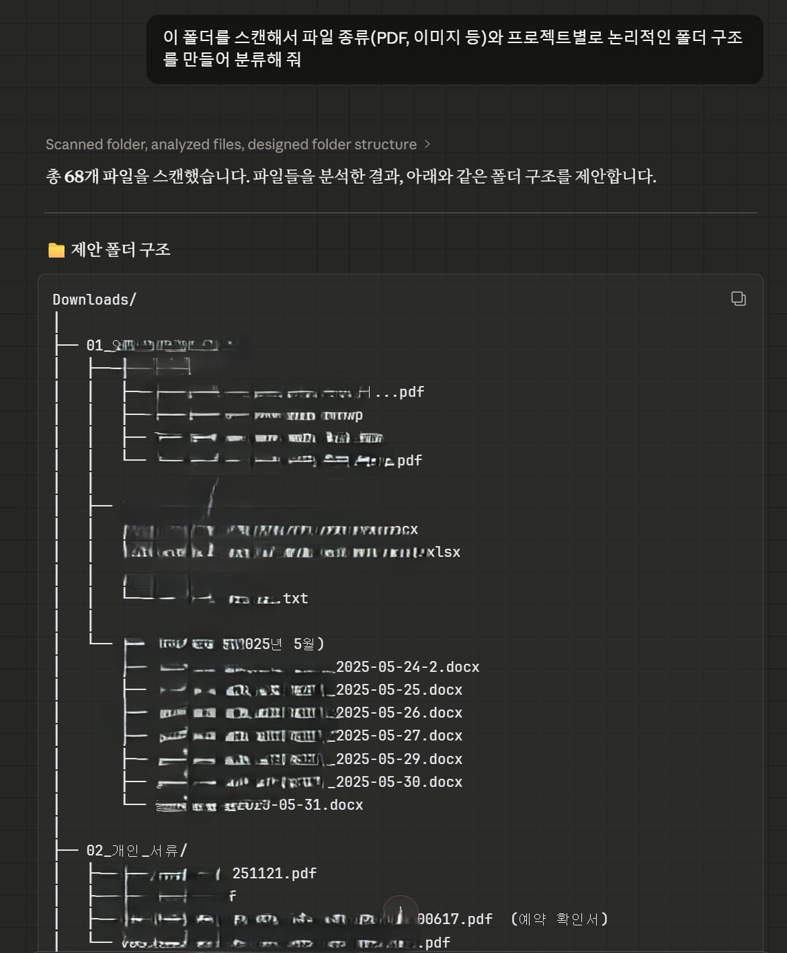Click the 2025-05-25.docx file entry
787x953 pixels.
click(x=399, y=690)
